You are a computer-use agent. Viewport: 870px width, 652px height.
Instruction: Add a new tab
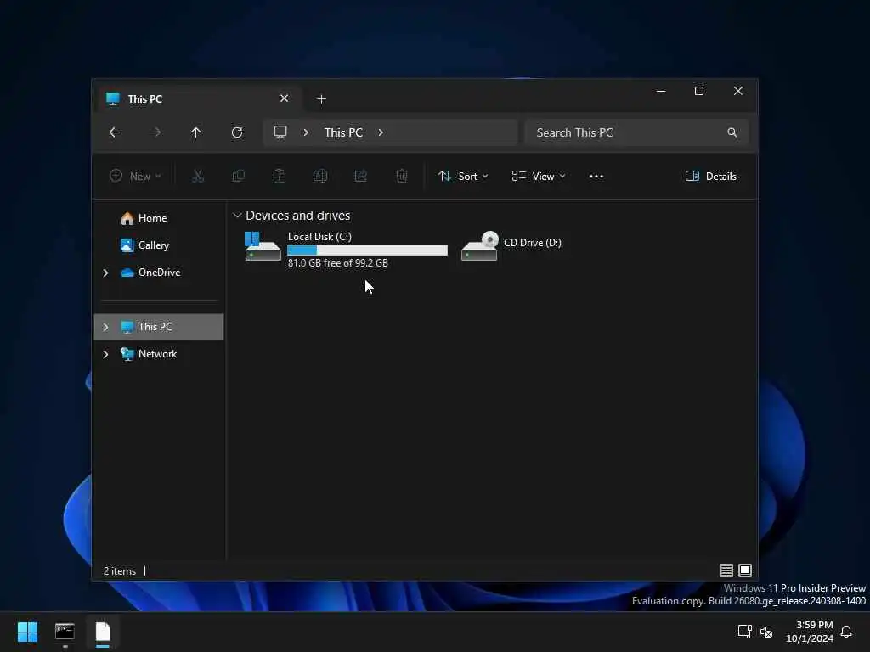(321, 99)
